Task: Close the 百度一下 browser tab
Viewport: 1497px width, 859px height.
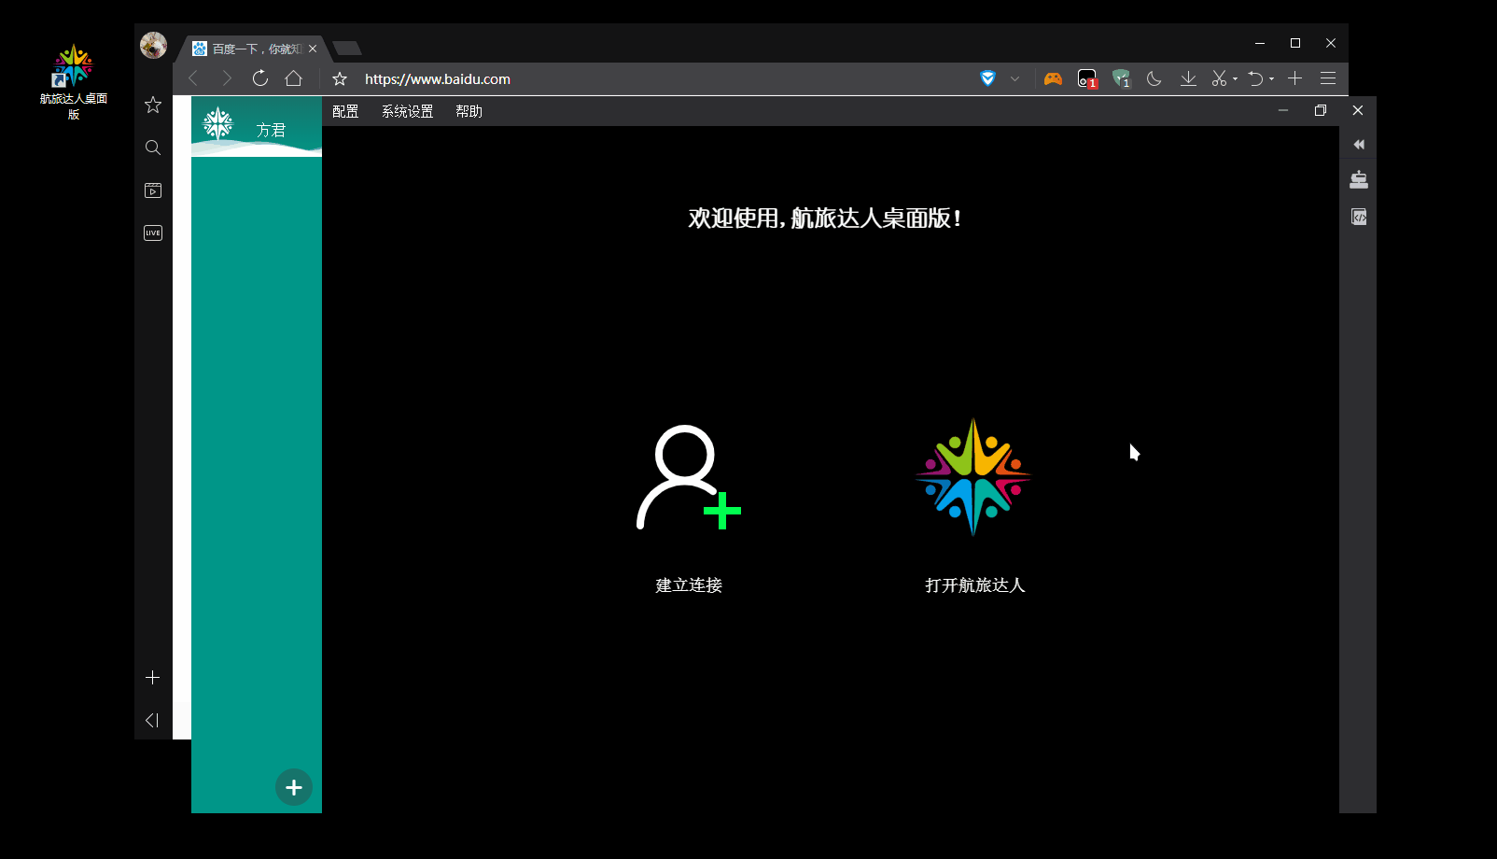Action: click(x=313, y=49)
